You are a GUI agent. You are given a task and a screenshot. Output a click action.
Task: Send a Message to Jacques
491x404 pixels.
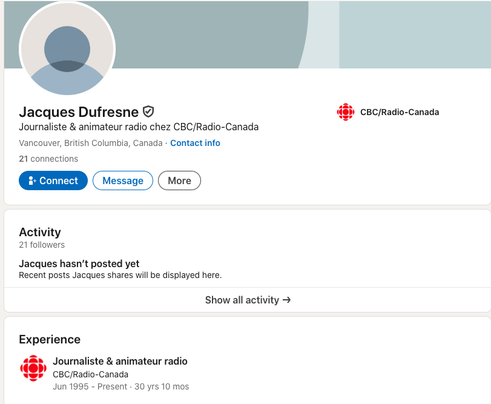tap(123, 180)
